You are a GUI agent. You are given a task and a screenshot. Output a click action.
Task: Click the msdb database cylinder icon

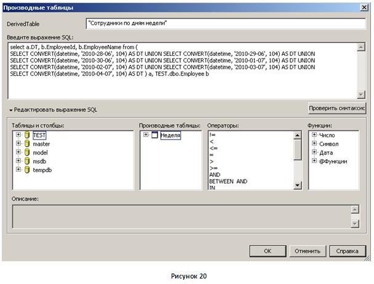pos(27,161)
